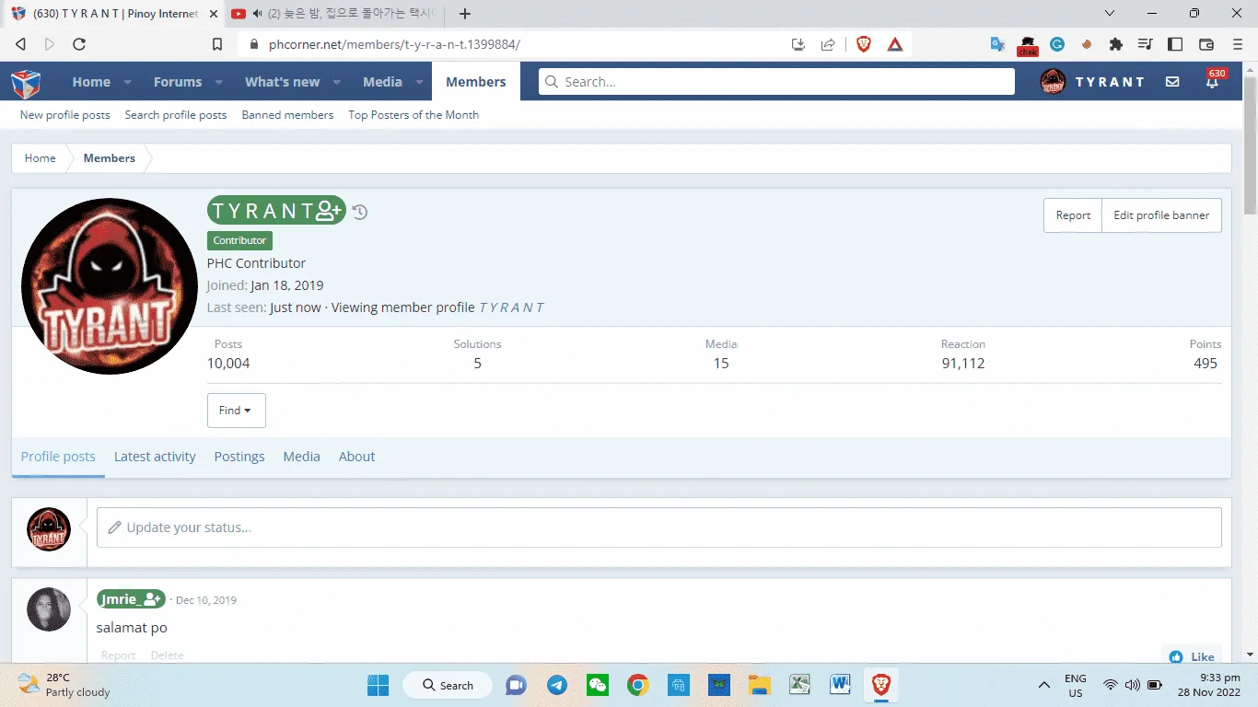Click the 'chek' badge extension icon
This screenshot has width=1258, height=707.
pyautogui.click(x=1028, y=45)
